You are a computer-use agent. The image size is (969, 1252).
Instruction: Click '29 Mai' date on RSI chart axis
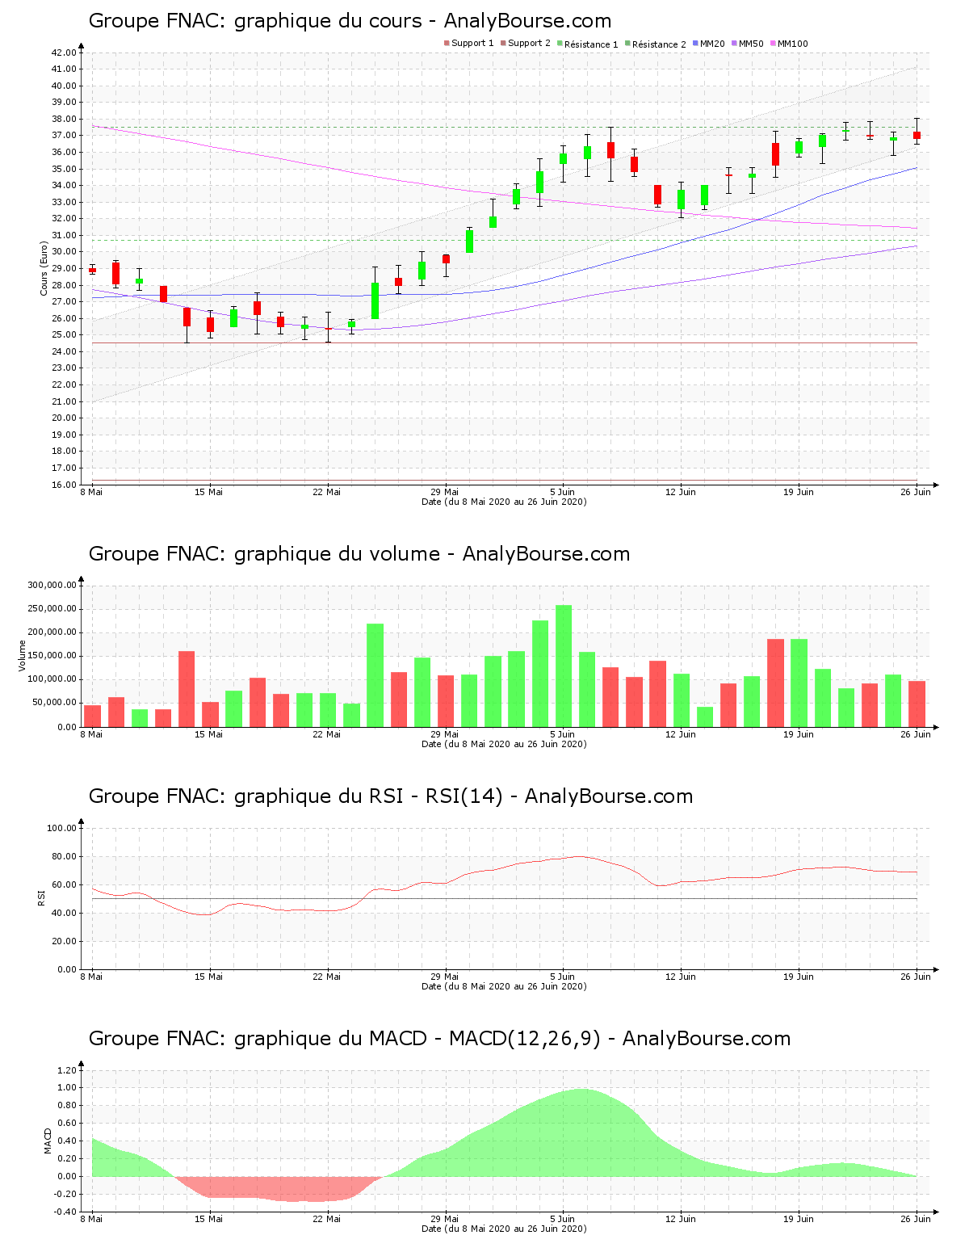[x=445, y=977]
